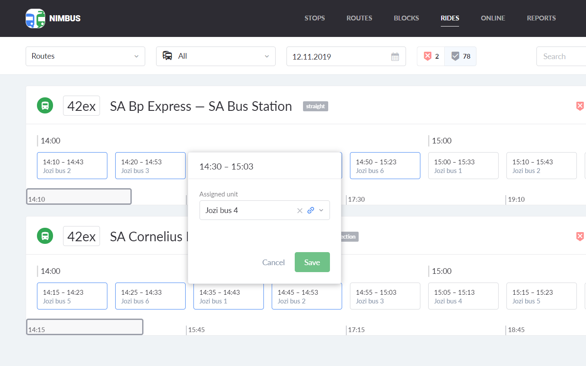Select the 14:50 – 15:23 Jozi bus 6 ride
Screen dimensions: 586x366
click(x=385, y=166)
